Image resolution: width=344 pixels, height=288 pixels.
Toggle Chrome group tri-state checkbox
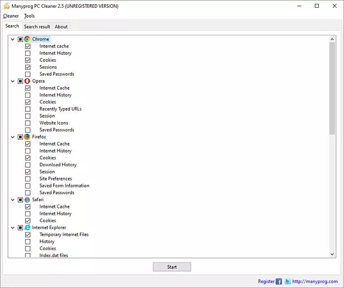click(20, 39)
